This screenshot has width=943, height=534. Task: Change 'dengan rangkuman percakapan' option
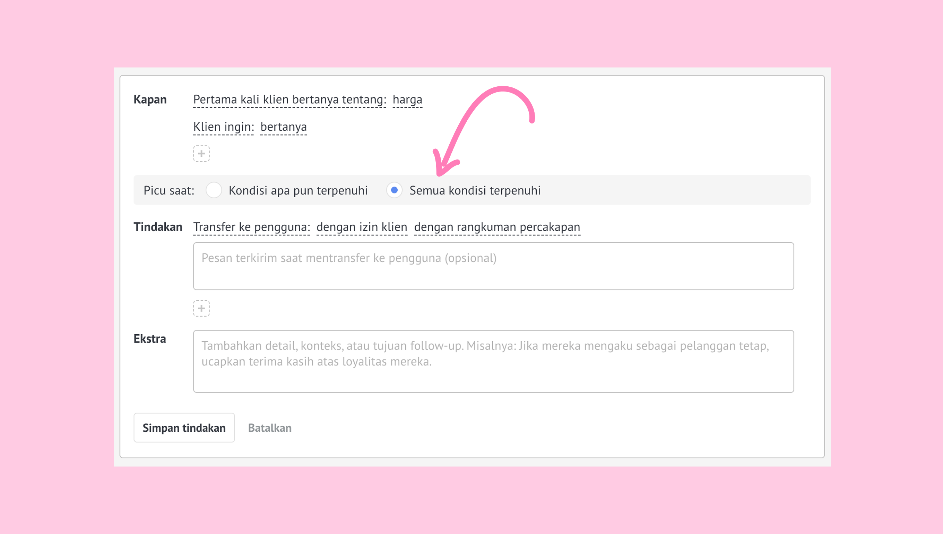(497, 227)
